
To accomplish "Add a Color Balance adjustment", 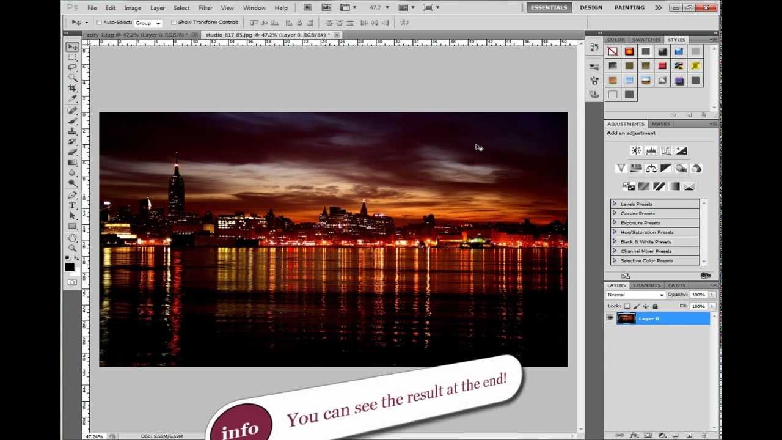I will coord(651,168).
